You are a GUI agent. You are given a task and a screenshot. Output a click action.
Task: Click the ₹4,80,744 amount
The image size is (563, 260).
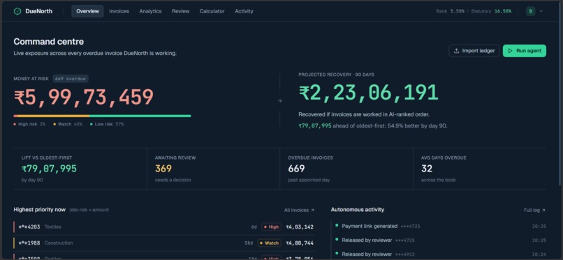[300, 243]
